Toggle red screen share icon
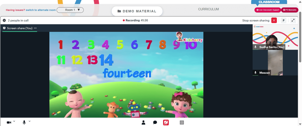The height and width of the screenshot is (126, 302). coord(166,122)
